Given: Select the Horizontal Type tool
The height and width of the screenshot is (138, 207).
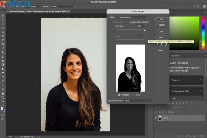Looking at the screenshot, I should [3, 81].
